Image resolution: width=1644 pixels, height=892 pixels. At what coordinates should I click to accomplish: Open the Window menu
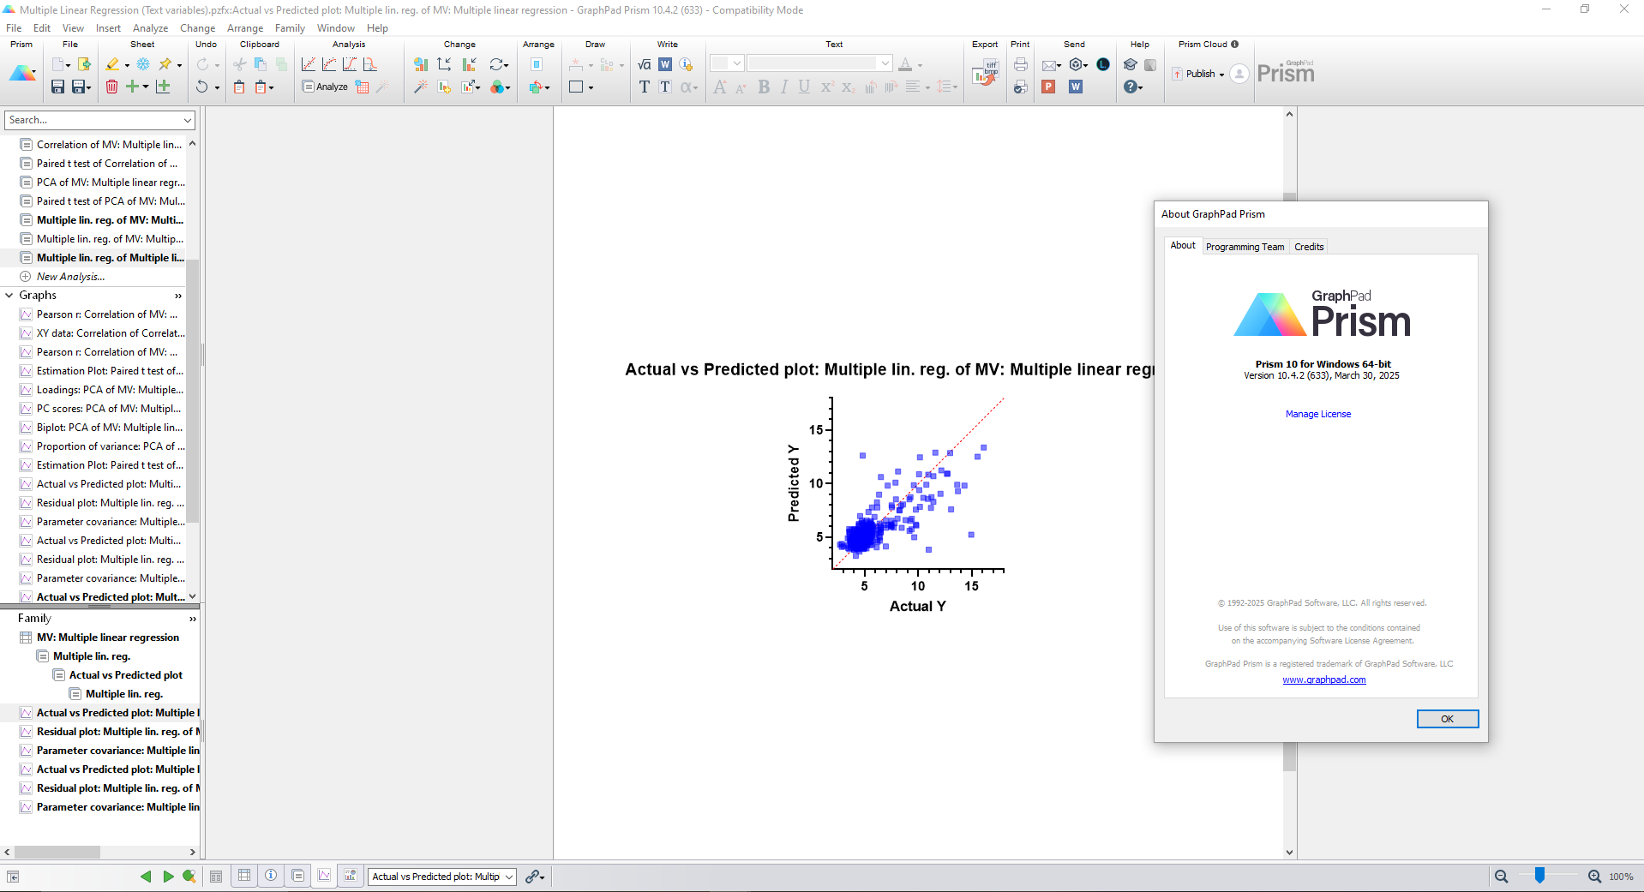[335, 28]
